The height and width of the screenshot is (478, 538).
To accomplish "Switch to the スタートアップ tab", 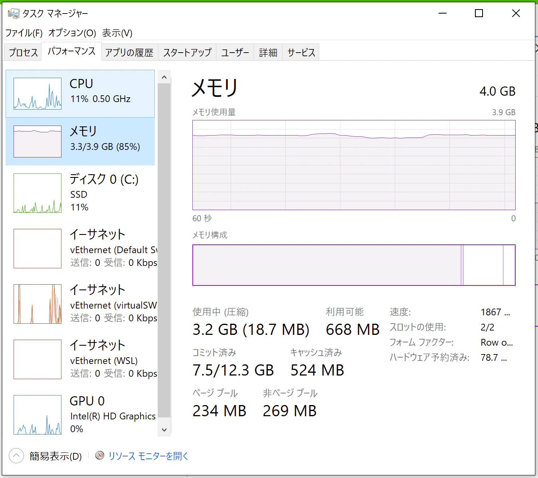I will point(187,52).
